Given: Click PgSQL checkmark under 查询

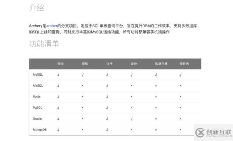Looking at the screenshot, I should tap(58, 108).
